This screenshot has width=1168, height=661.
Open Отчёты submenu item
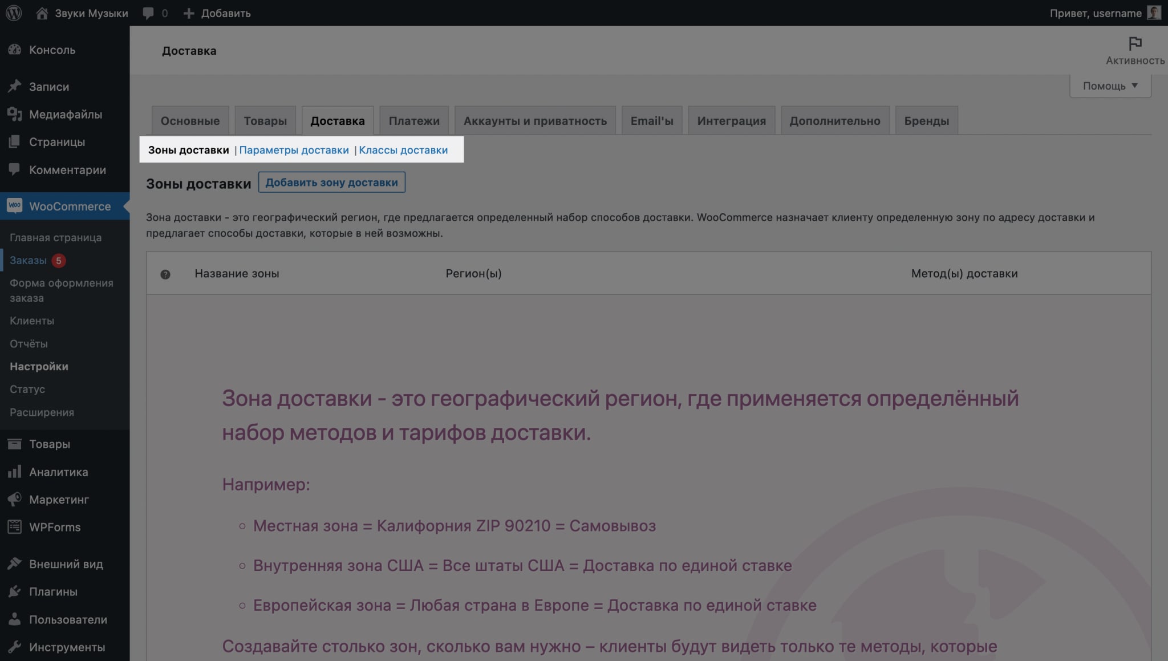(29, 343)
